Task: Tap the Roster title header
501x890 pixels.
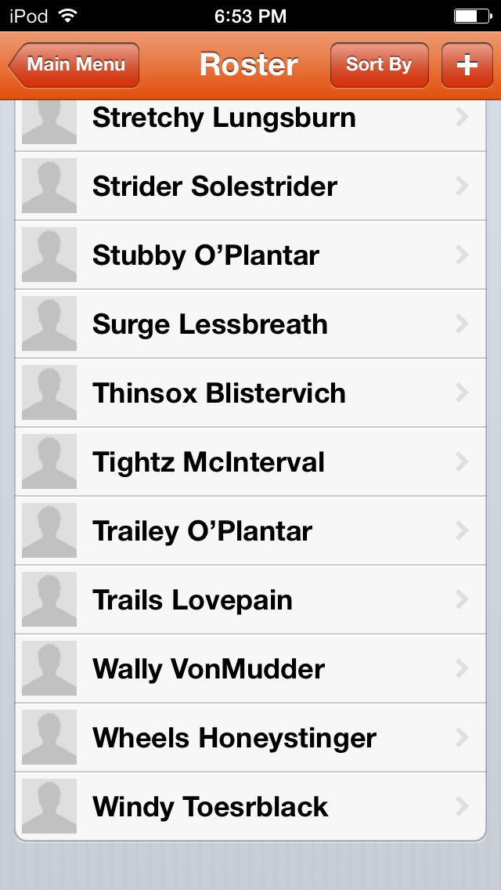Action: 249,65
